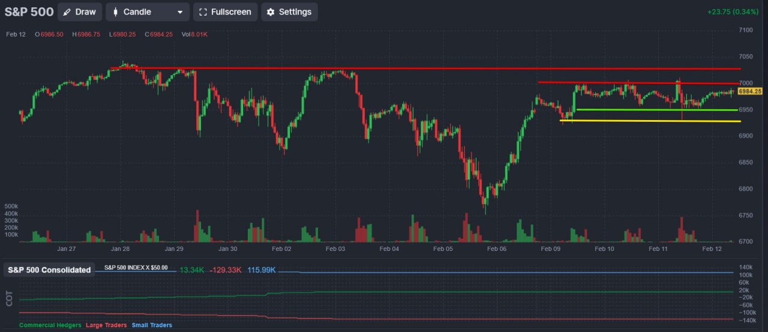Click the yellow 6984.25 current price tag
Image resolution: width=768 pixels, height=332 pixels.
click(x=750, y=91)
